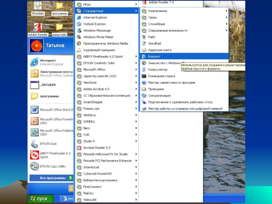Expand the Mail.Ru submenu arrow
The width and height of the screenshot is (272, 204).
[x=136, y=193]
